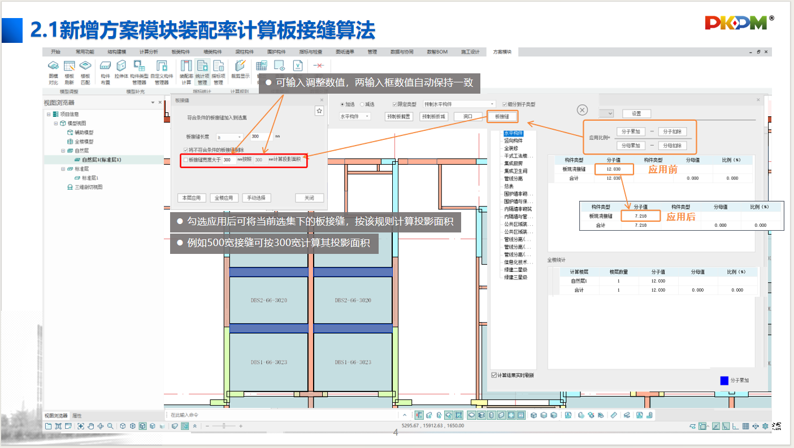The height and width of the screenshot is (448, 794).
Task: Click the blue 分子累加 legend color swatch
Action: tap(724, 380)
